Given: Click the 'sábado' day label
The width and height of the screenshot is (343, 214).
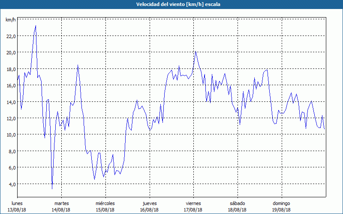Looking at the screenshot, I should pyautogui.click(x=238, y=203).
